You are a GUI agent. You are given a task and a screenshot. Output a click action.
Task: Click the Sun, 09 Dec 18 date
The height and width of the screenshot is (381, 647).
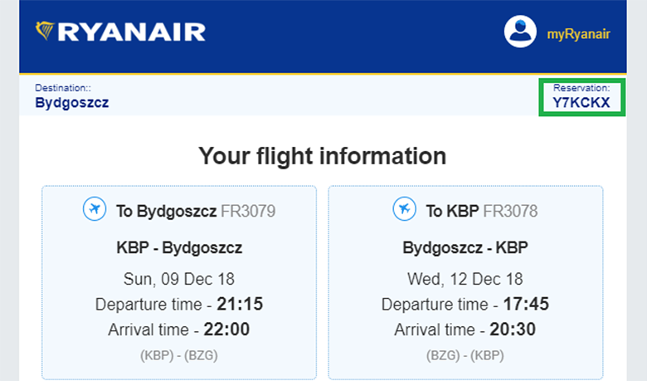(179, 276)
